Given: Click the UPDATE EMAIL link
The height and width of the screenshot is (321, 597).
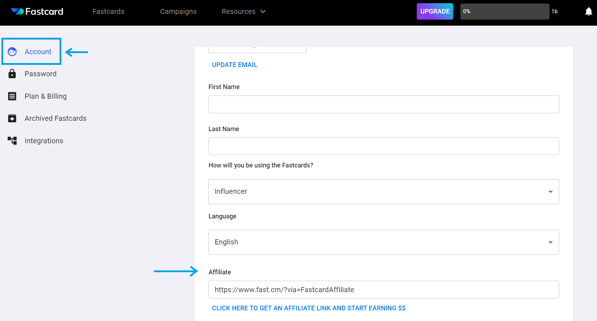Looking at the screenshot, I should coord(234,65).
